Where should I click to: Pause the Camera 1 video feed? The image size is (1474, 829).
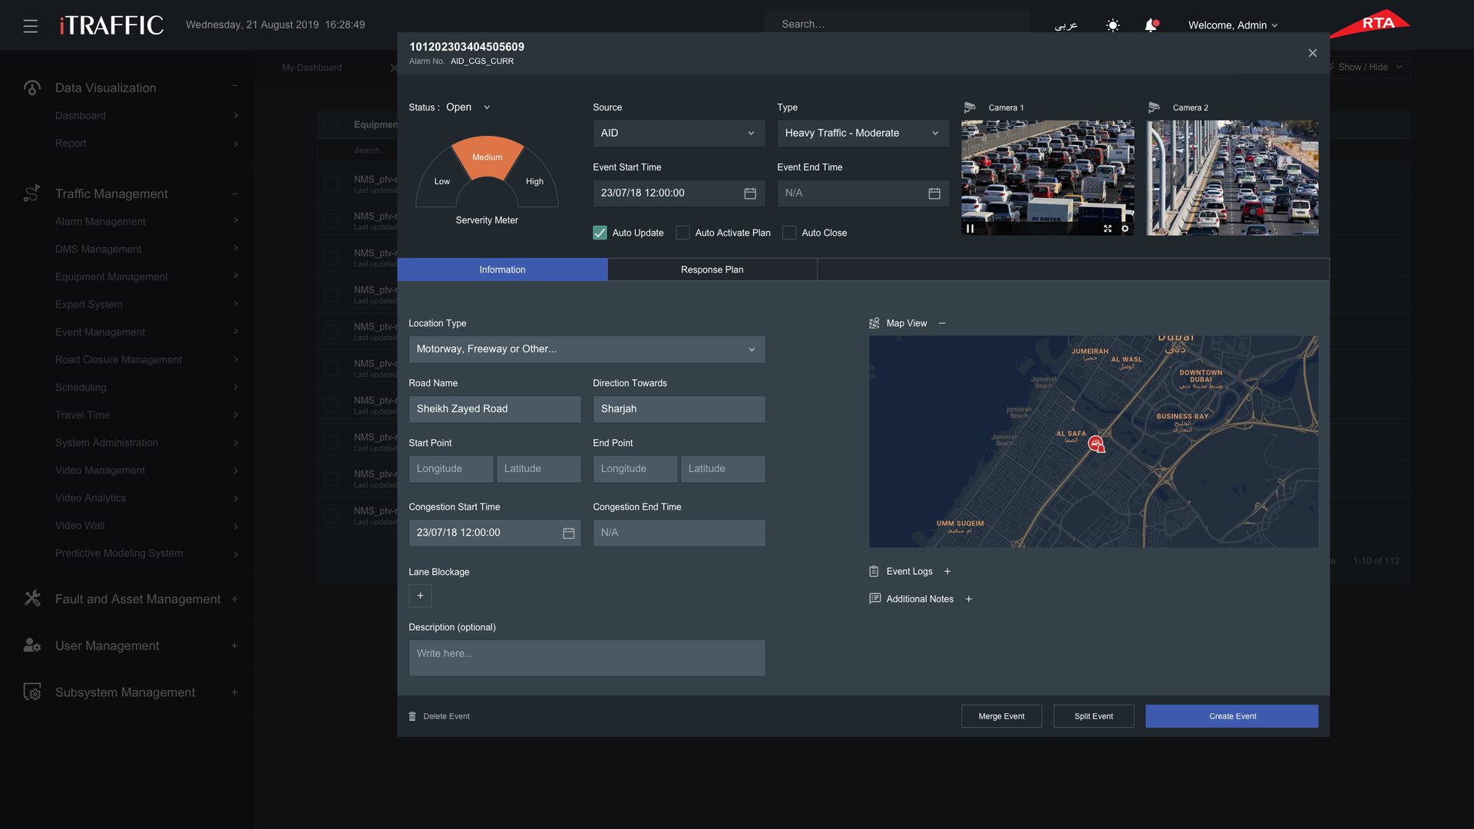pos(970,229)
